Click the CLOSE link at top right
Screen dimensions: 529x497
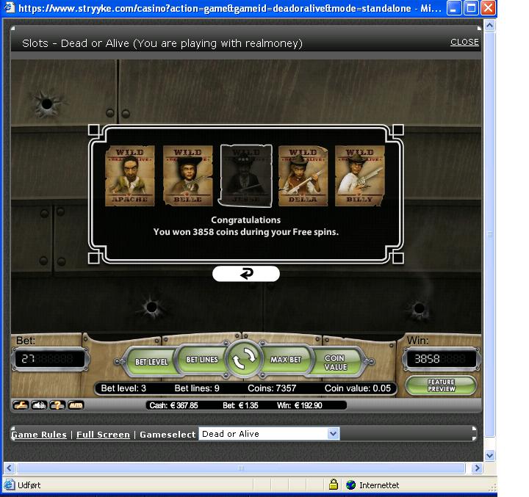[x=464, y=42]
